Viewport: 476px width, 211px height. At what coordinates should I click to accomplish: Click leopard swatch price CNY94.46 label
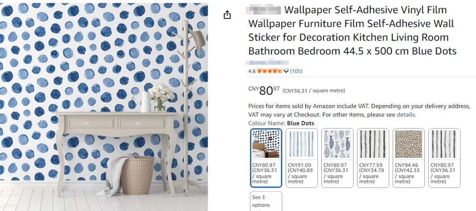[x=405, y=165]
